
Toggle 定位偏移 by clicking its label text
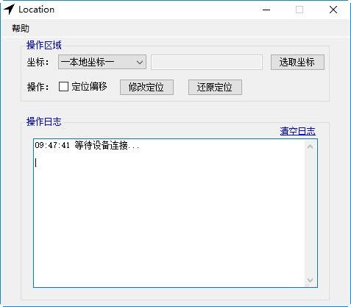89,86
